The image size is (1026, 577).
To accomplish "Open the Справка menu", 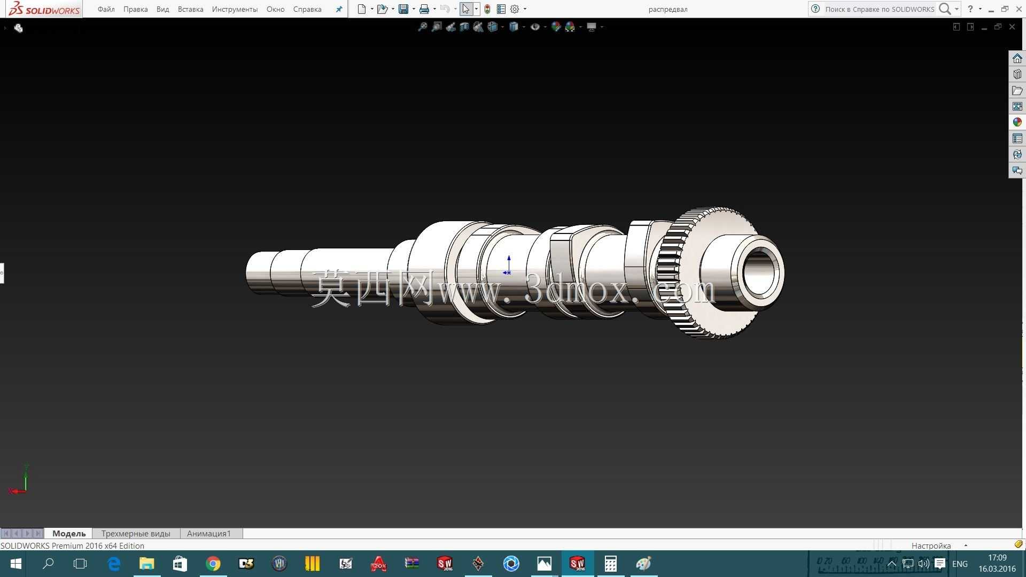I will tap(307, 9).
